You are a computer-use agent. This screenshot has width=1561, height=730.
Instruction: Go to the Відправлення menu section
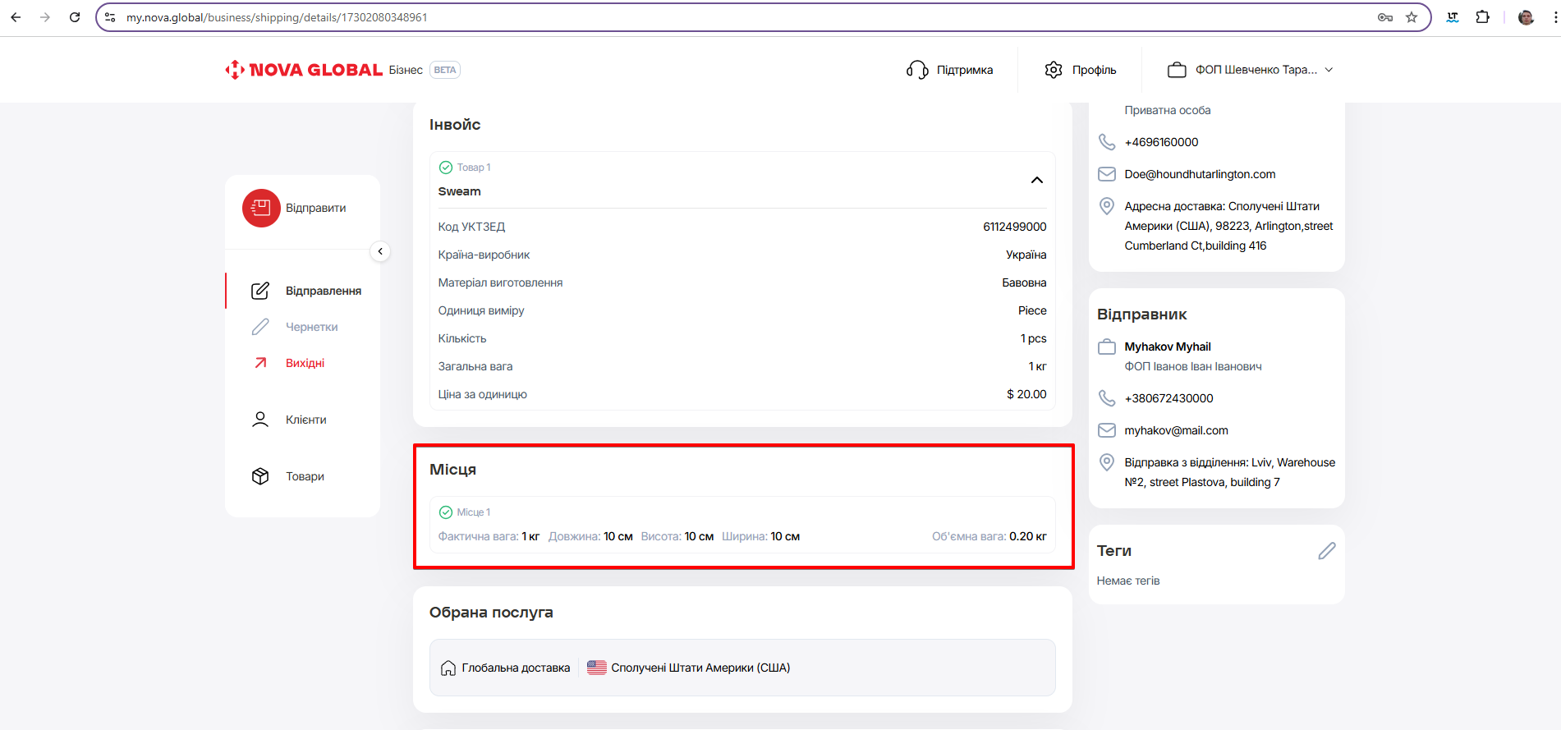(323, 291)
